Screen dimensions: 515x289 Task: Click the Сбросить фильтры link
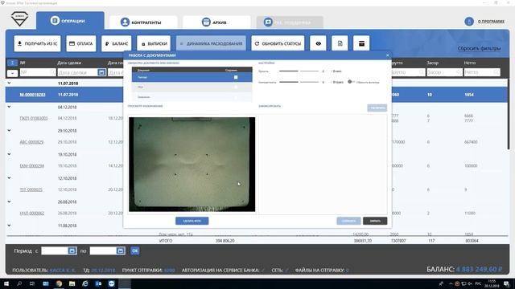(479, 48)
